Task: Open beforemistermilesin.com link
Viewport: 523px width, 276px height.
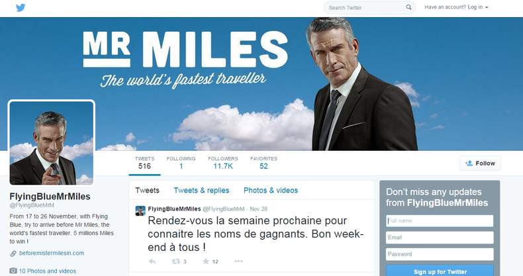Action: [x=52, y=253]
